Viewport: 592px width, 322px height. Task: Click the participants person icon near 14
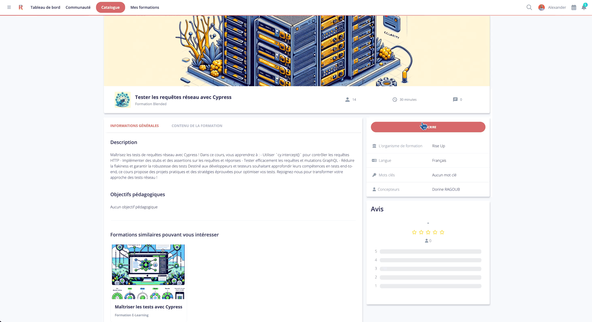[347, 100]
